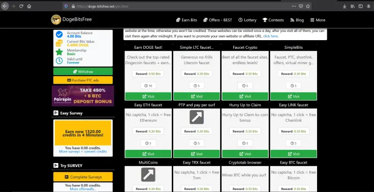
Task: Reload the page
Action: 21,6
